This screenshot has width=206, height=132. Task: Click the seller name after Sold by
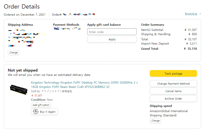(x=57, y=91)
